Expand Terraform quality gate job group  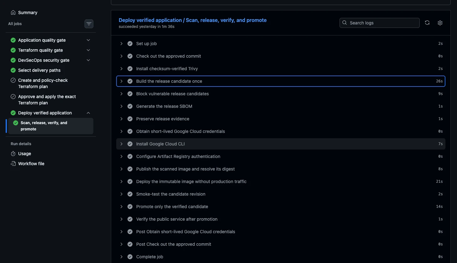pyautogui.click(x=88, y=50)
